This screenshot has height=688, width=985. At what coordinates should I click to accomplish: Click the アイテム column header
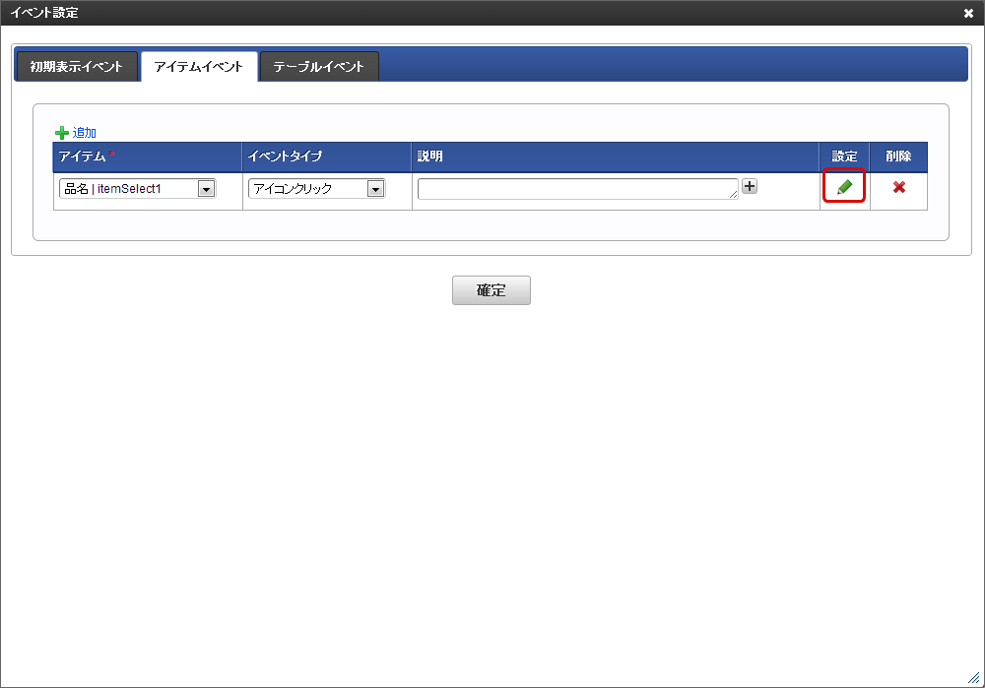tap(148, 156)
